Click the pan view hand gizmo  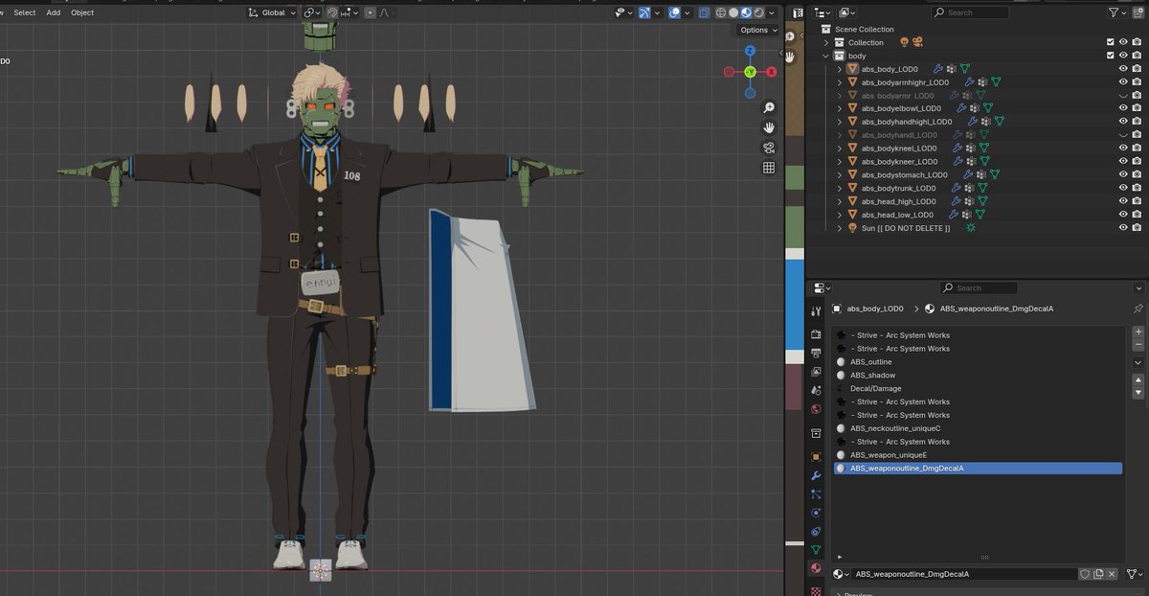(769, 127)
